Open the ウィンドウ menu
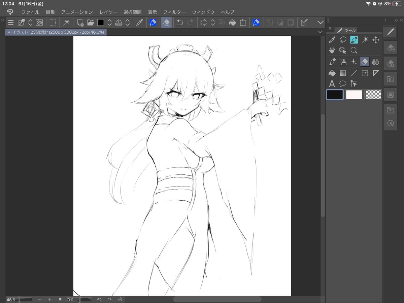Viewport: 404px width, 303px height. (x=203, y=12)
